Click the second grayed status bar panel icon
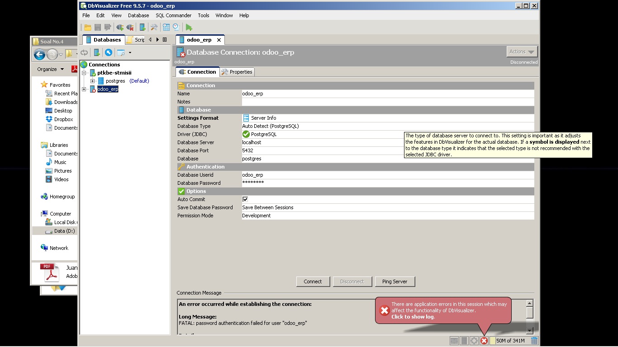Image resolution: width=618 pixels, height=347 pixels. 464,341
